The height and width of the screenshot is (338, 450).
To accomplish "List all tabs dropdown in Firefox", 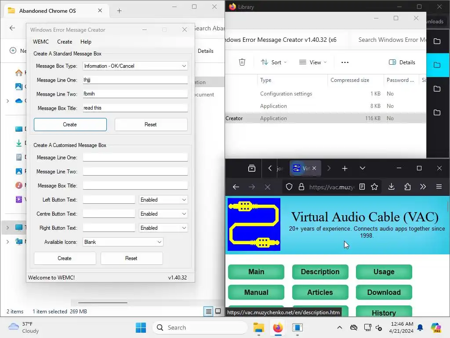I will coord(363,168).
